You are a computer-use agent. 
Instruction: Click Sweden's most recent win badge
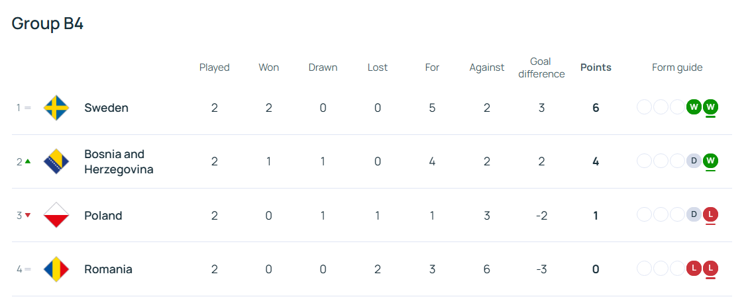pyautogui.click(x=710, y=108)
